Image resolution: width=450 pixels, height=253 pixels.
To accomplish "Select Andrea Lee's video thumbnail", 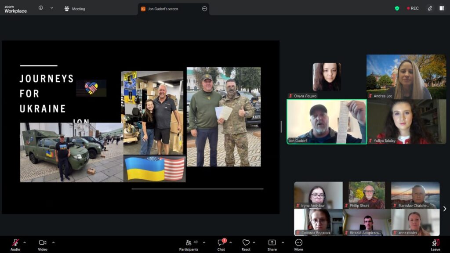I will pos(406,77).
